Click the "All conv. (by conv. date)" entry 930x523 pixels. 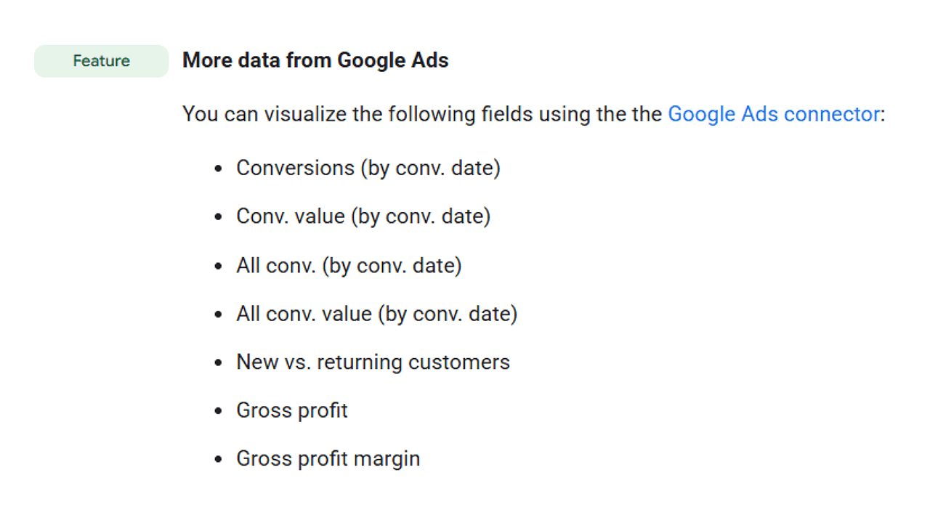point(349,265)
